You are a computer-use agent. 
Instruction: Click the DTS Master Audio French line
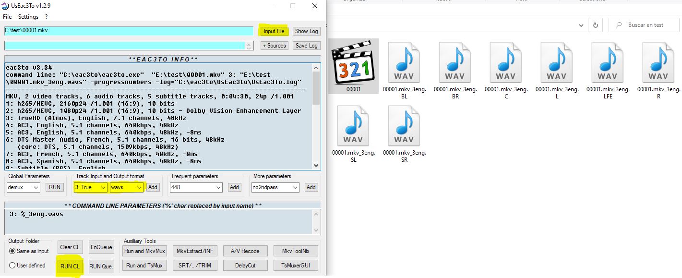click(115, 140)
